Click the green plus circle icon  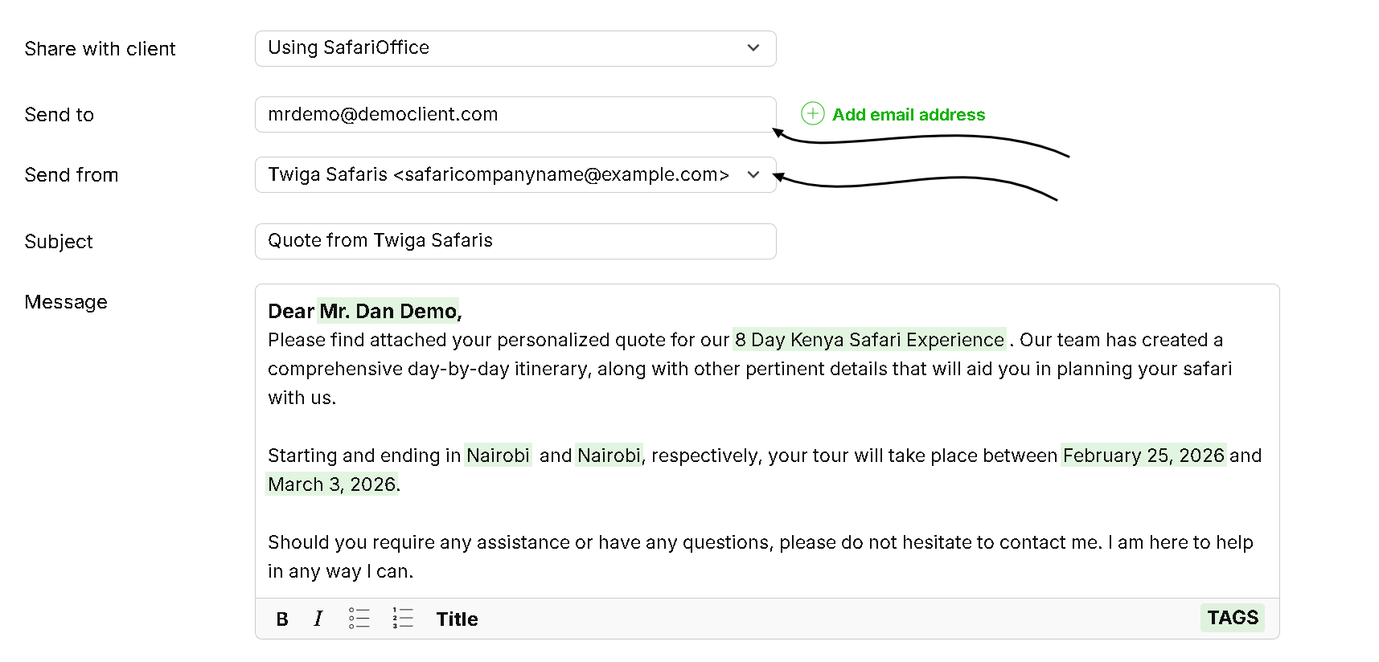coord(813,114)
